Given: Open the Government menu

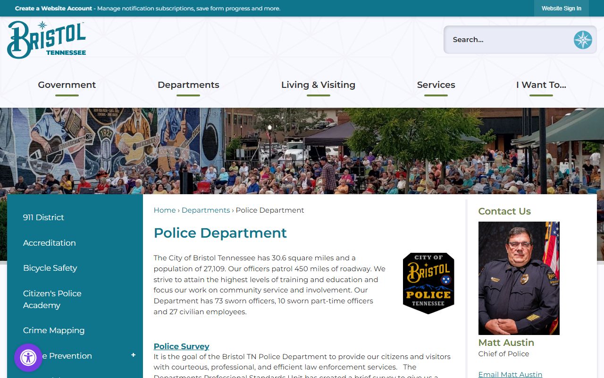Looking at the screenshot, I should (67, 85).
